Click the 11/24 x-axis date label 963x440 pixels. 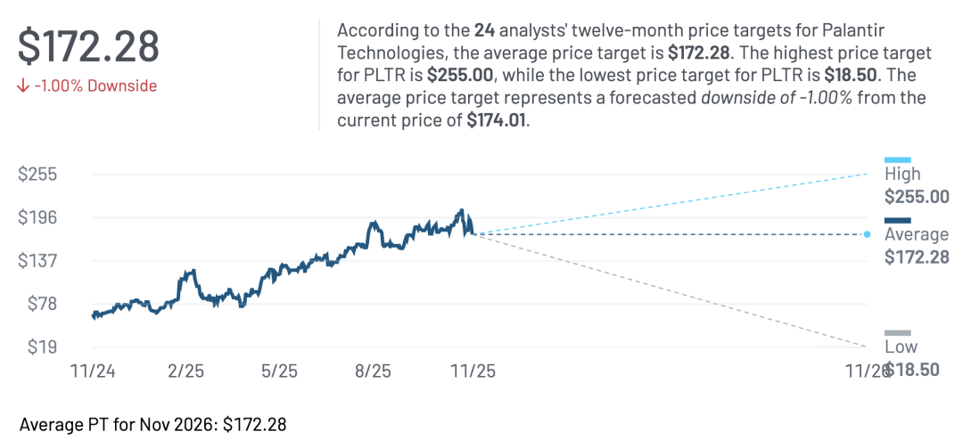click(x=93, y=371)
